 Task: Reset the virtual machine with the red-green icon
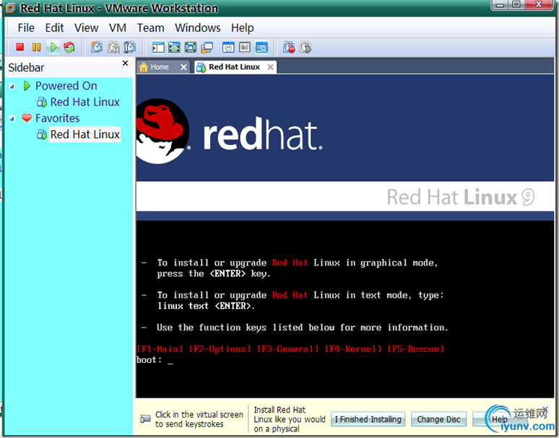tap(69, 47)
